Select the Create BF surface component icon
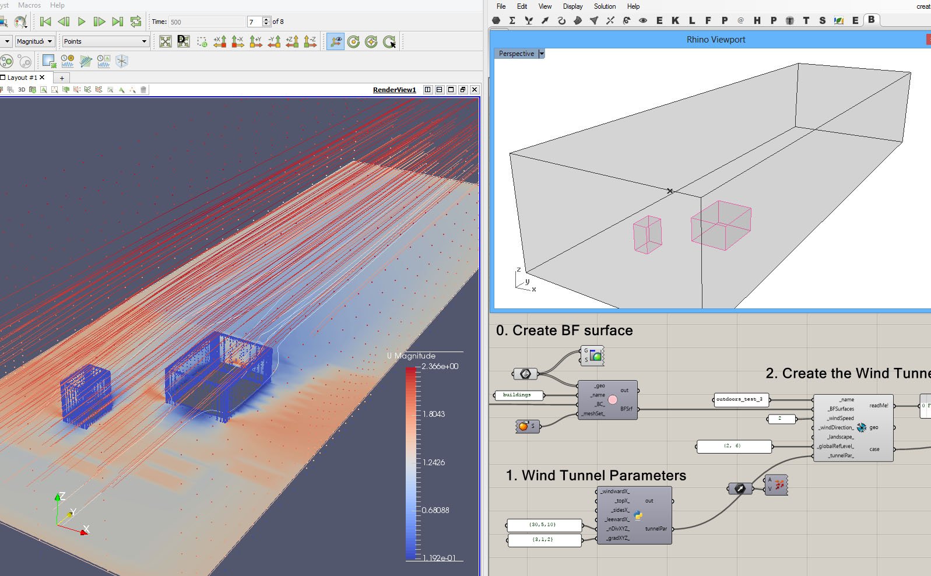Viewport: 931px width, 576px height. click(x=613, y=400)
